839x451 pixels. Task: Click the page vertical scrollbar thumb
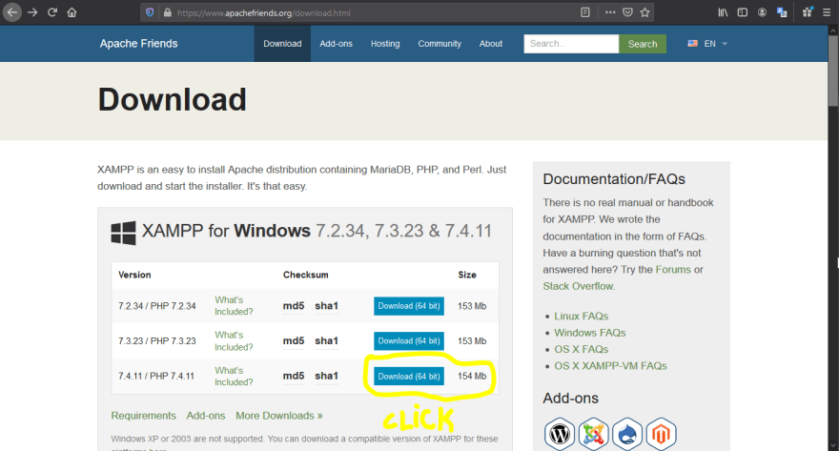click(x=833, y=72)
